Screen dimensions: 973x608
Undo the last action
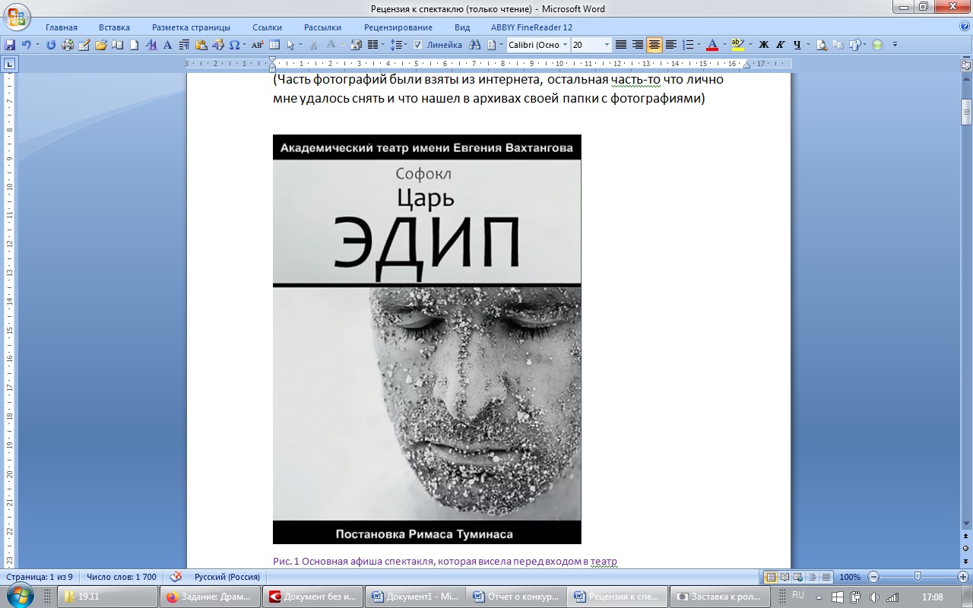(27, 45)
